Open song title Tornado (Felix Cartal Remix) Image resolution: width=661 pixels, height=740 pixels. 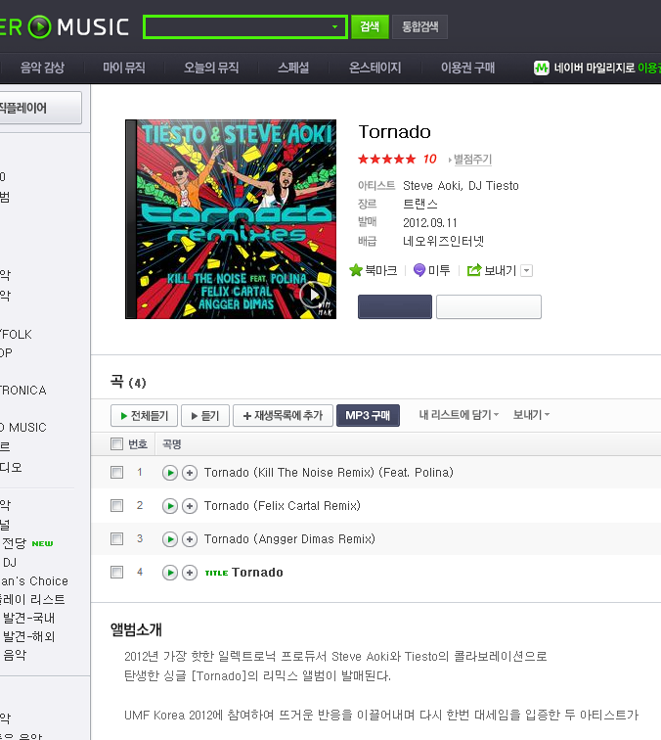[x=282, y=506]
